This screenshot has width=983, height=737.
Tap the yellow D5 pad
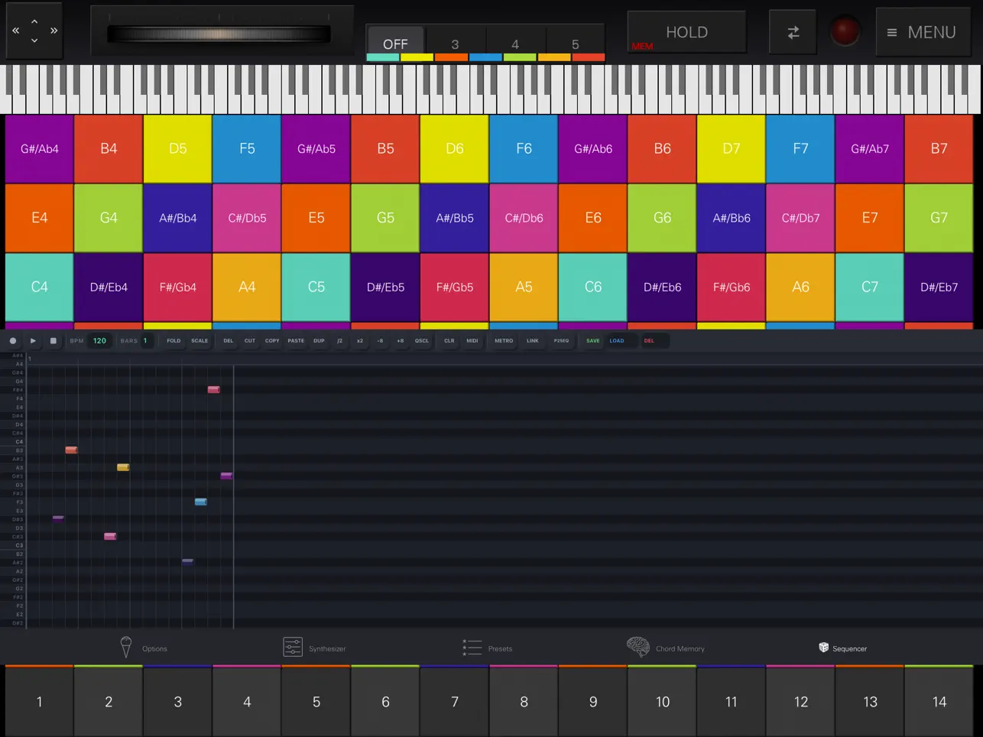[x=178, y=149]
